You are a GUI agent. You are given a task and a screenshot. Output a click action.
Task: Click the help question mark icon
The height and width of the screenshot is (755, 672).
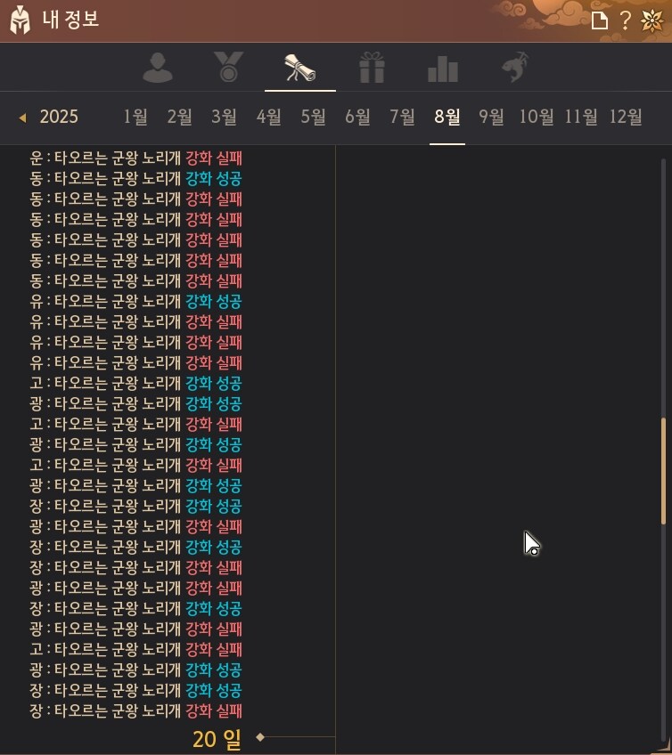tap(625, 20)
